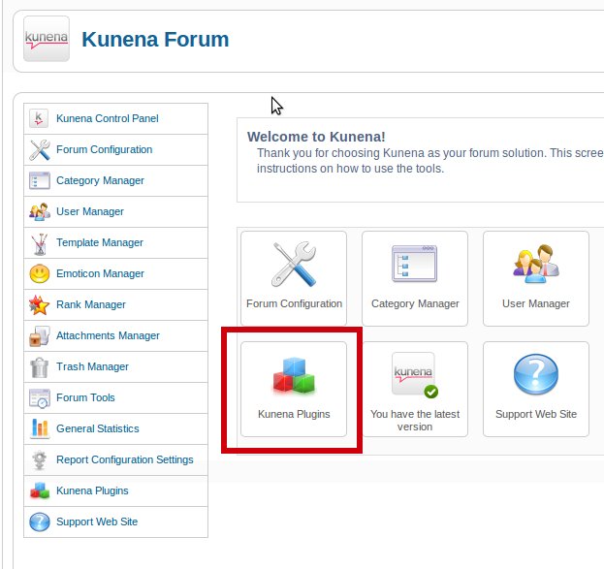The width and height of the screenshot is (604, 569).
Task: Click the General Statistics bar chart icon
Action: [40, 428]
